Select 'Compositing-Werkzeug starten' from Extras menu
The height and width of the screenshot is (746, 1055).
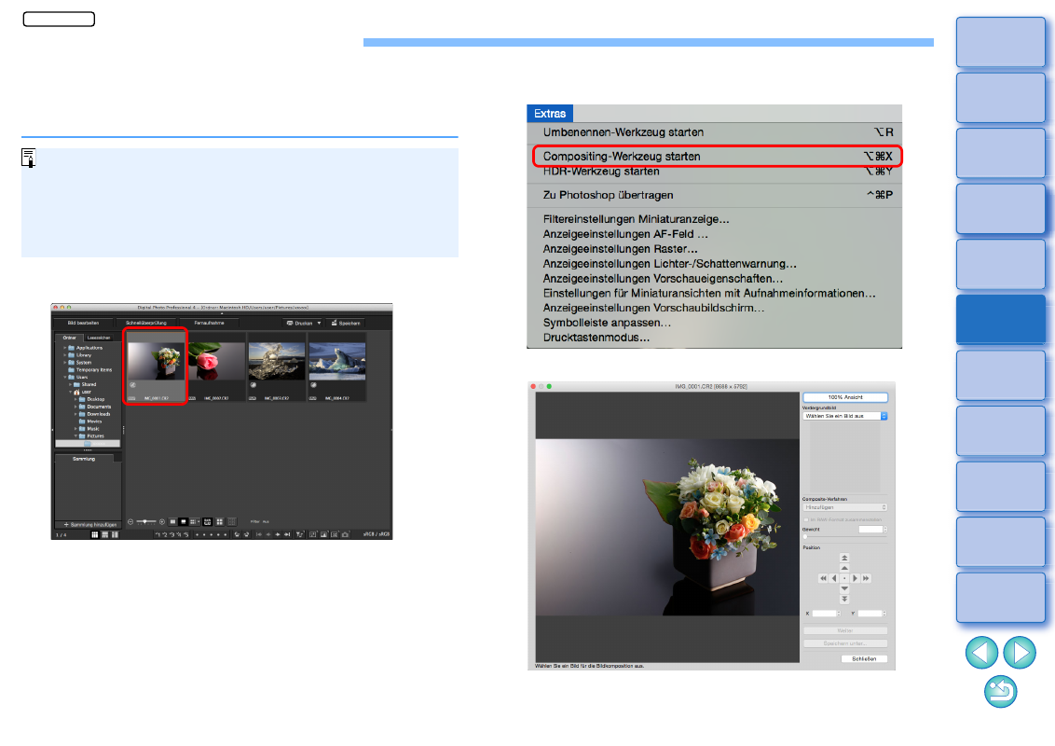pos(622,157)
